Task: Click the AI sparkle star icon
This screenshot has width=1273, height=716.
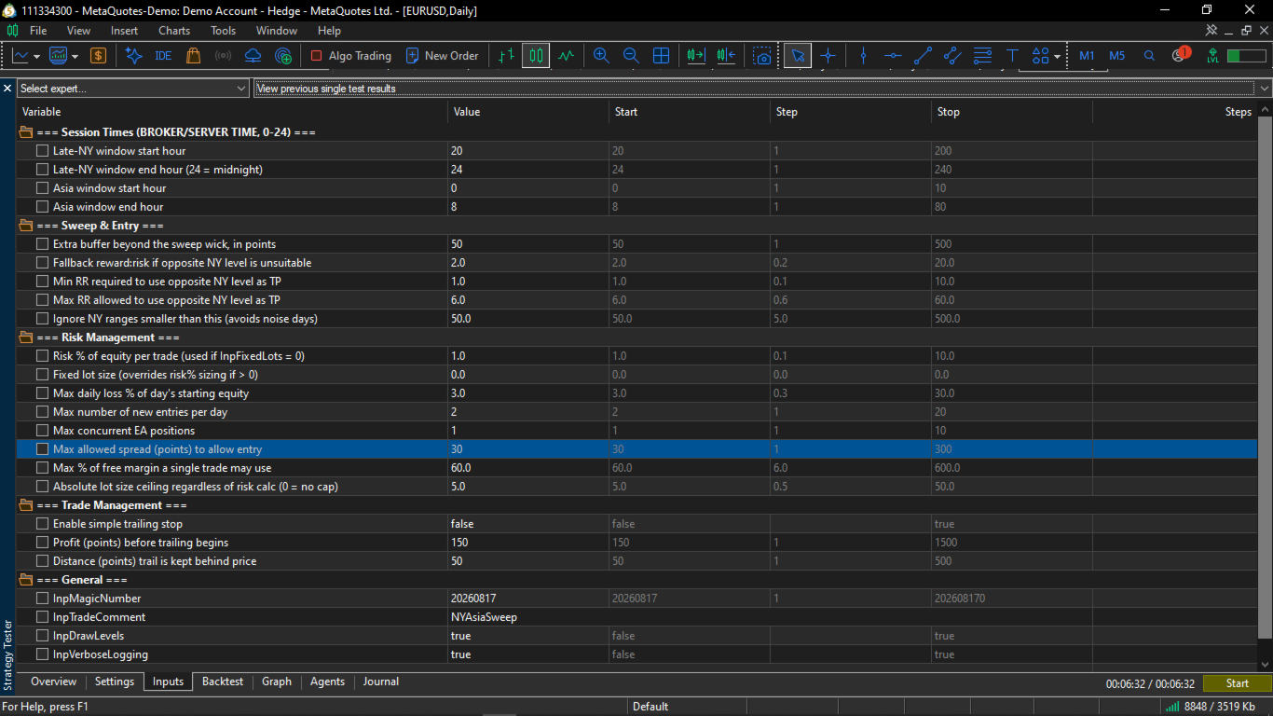Action: tap(133, 56)
